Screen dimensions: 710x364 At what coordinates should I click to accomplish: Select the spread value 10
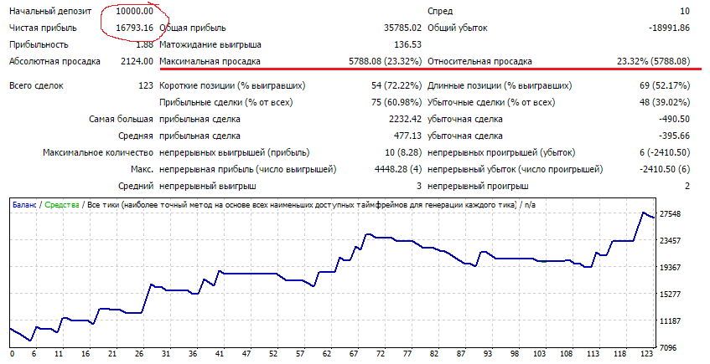click(685, 11)
